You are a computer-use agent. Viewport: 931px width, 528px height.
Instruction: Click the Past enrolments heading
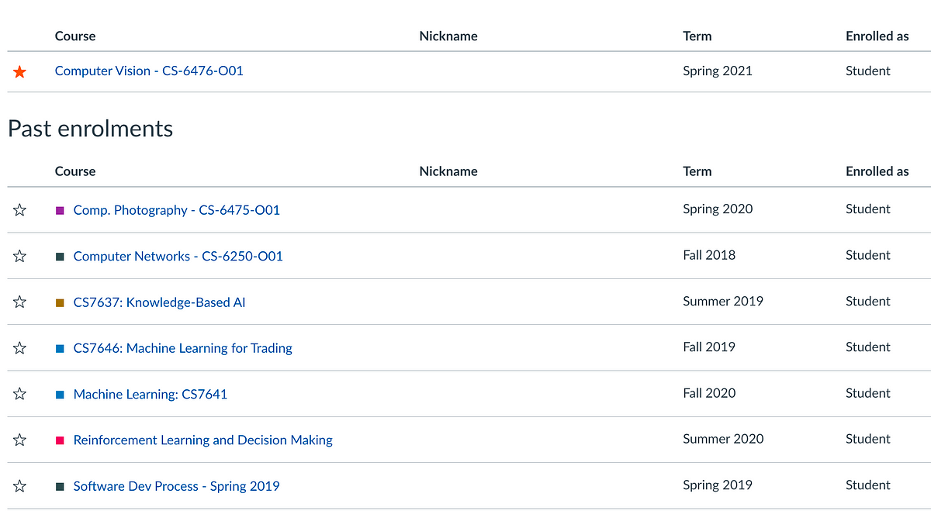tap(91, 129)
